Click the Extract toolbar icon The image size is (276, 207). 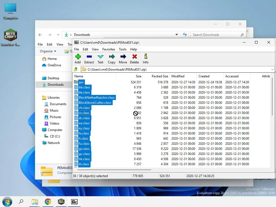pyautogui.click(x=89, y=59)
